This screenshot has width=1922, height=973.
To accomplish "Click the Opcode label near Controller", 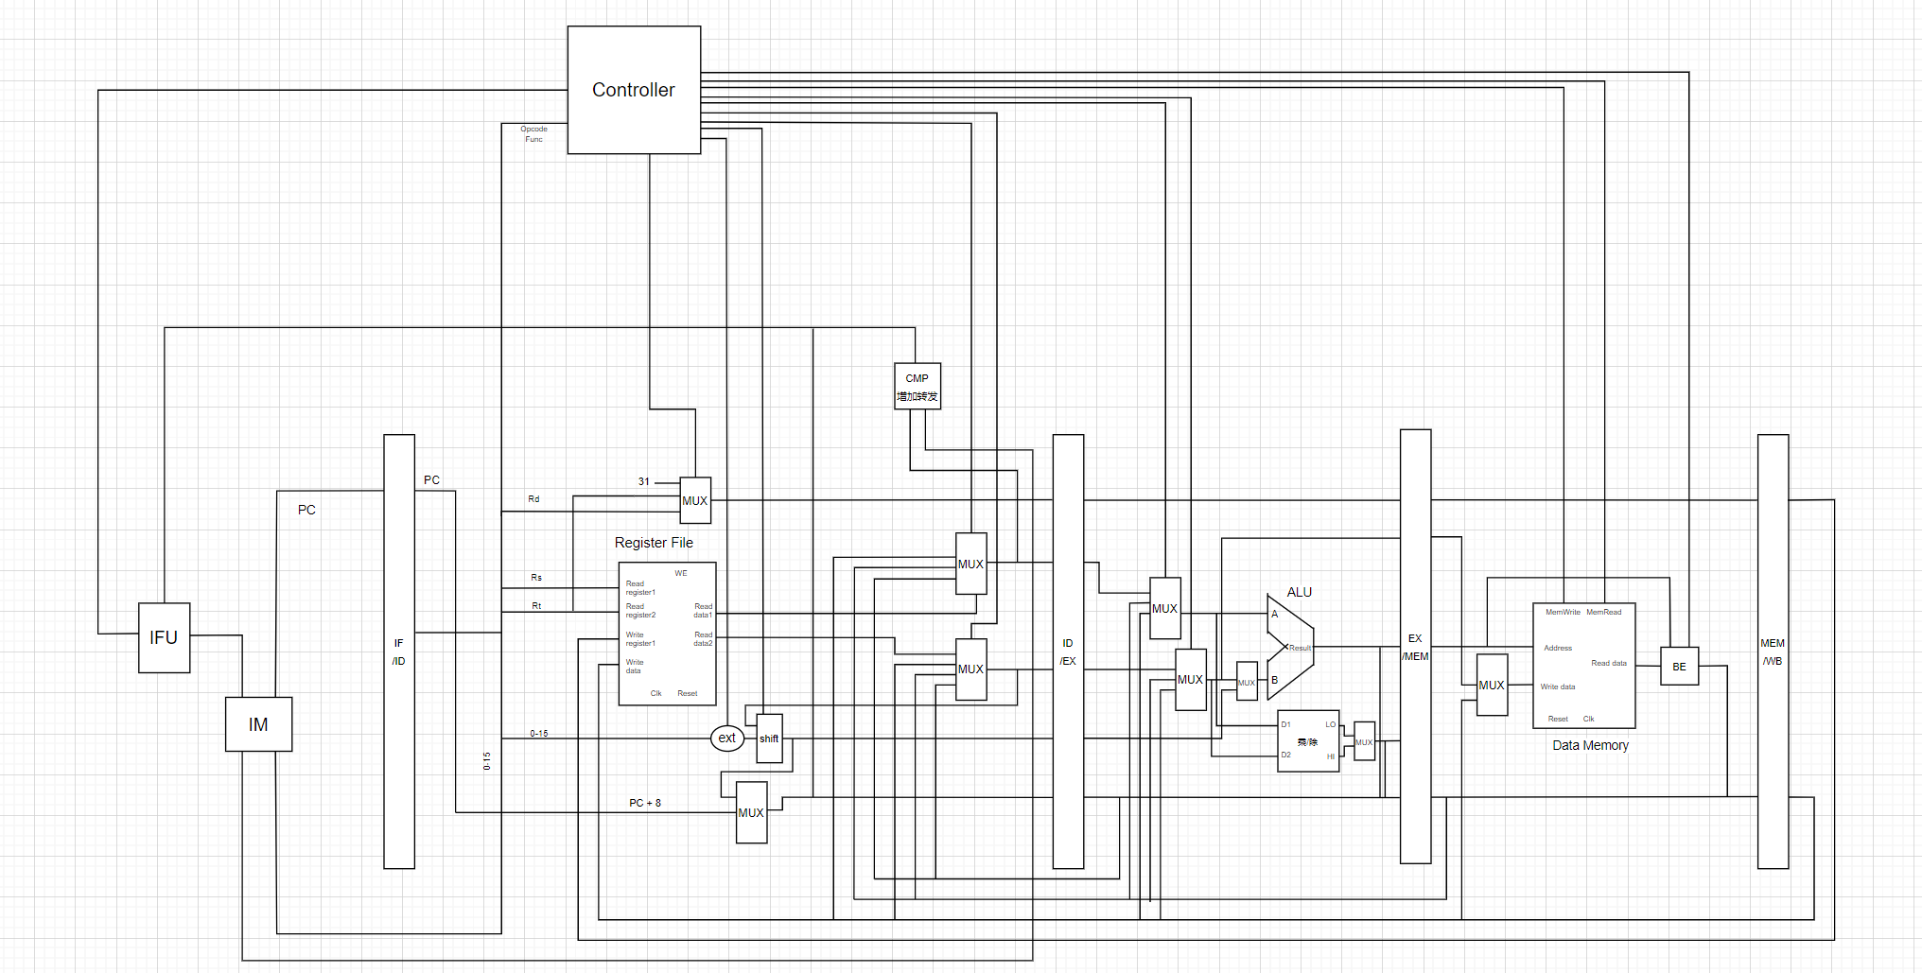I will (x=534, y=129).
